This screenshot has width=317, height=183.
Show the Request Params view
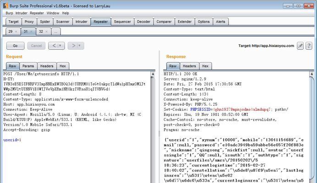point(28,66)
